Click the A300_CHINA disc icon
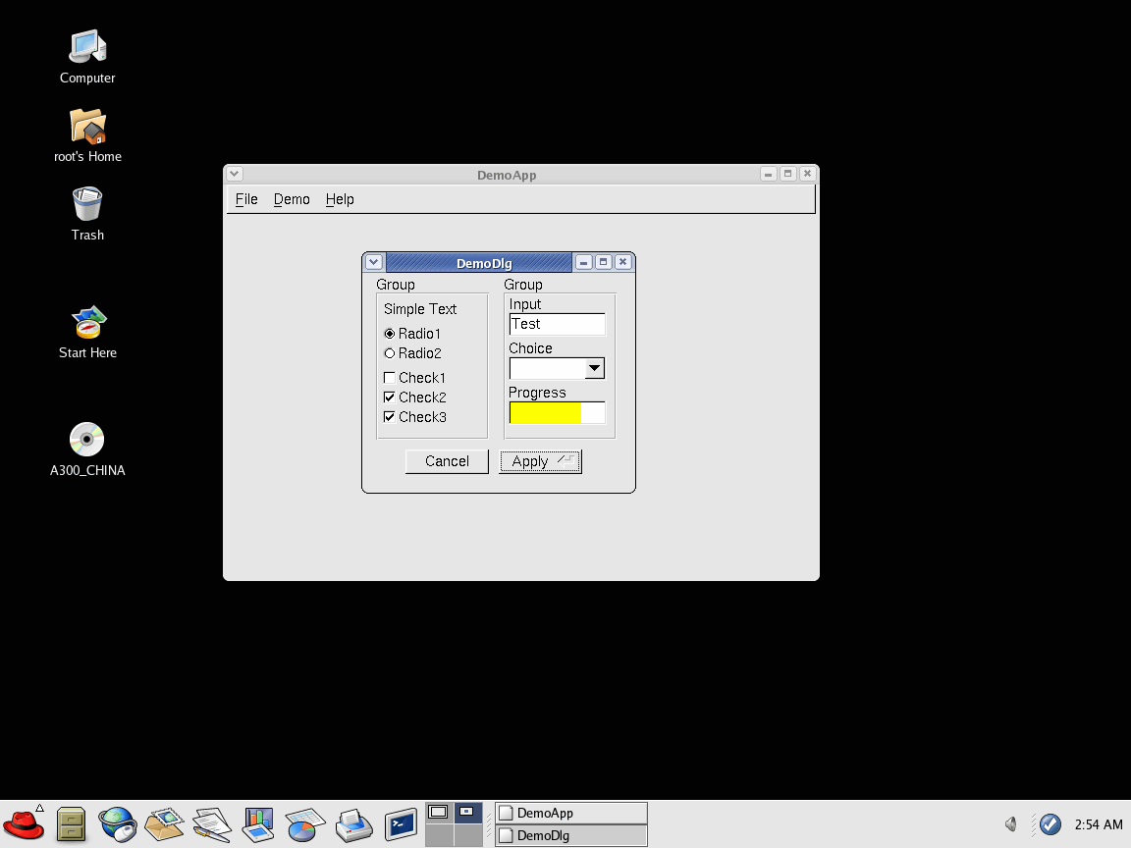 click(x=87, y=440)
